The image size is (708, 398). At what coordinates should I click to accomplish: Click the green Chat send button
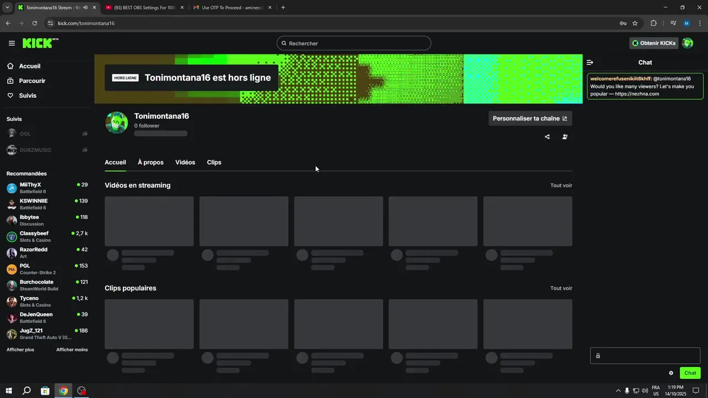click(x=690, y=373)
